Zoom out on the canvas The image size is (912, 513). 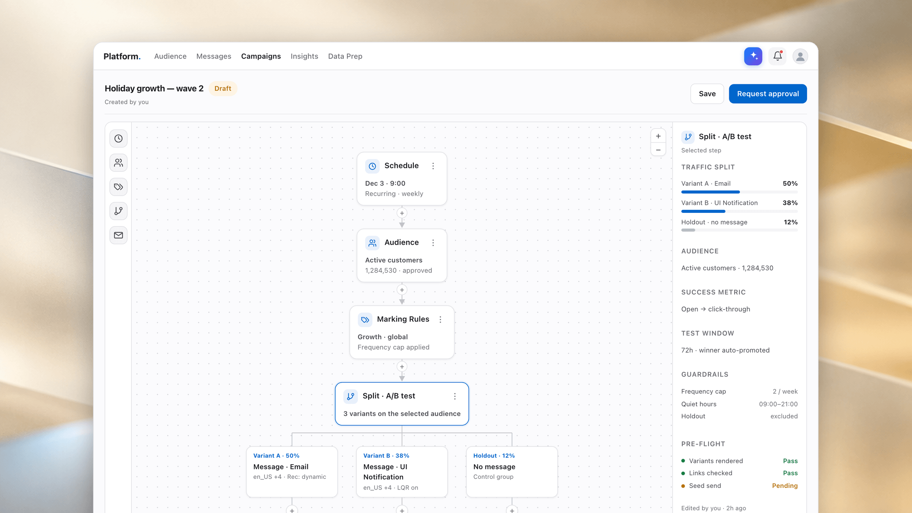pos(658,150)
